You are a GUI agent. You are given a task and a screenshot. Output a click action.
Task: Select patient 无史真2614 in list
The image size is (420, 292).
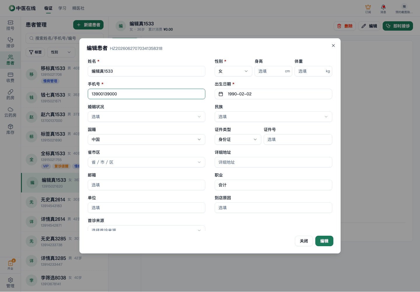coord(64,202)
